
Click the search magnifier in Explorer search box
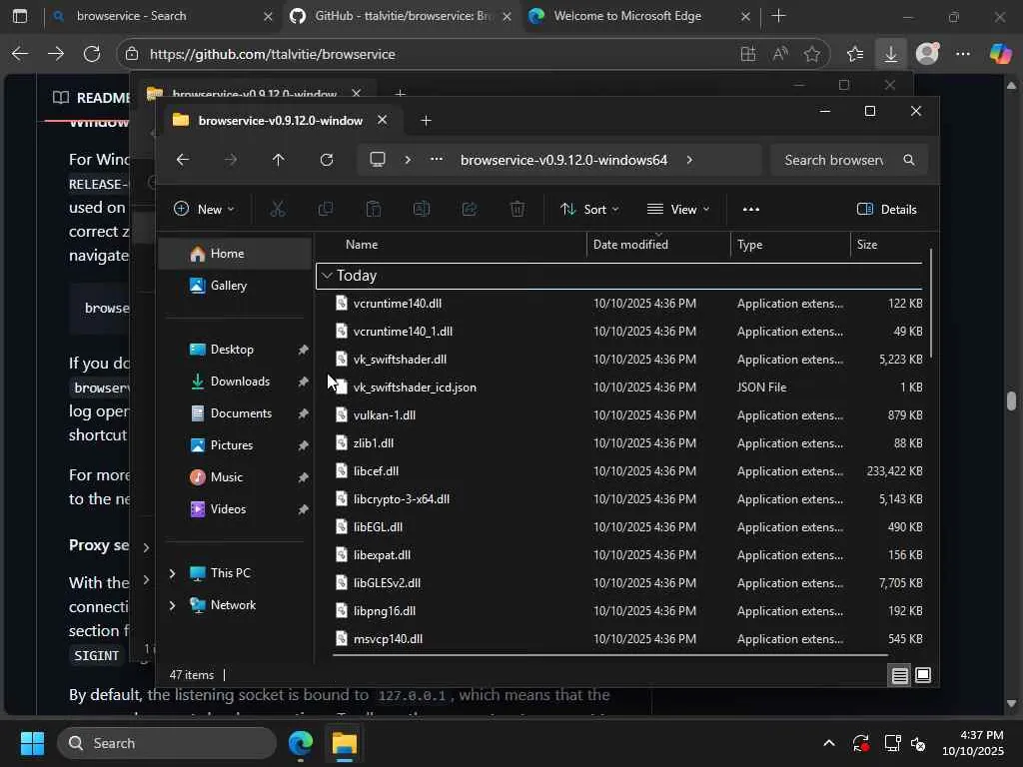click(909, 160)
